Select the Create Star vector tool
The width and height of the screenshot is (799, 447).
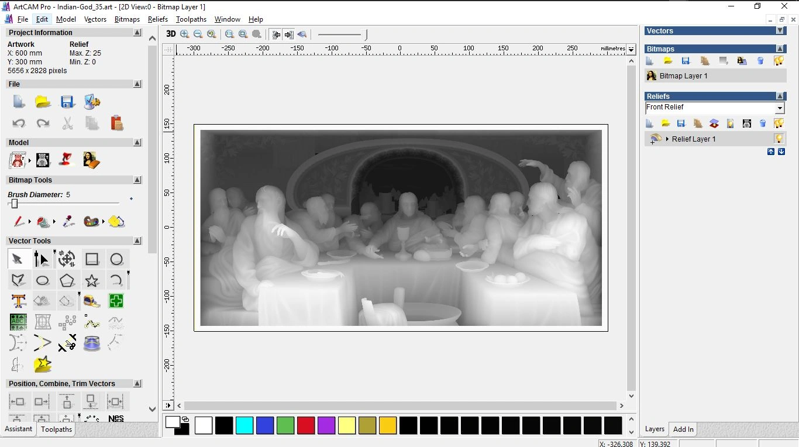click(92, 280)
